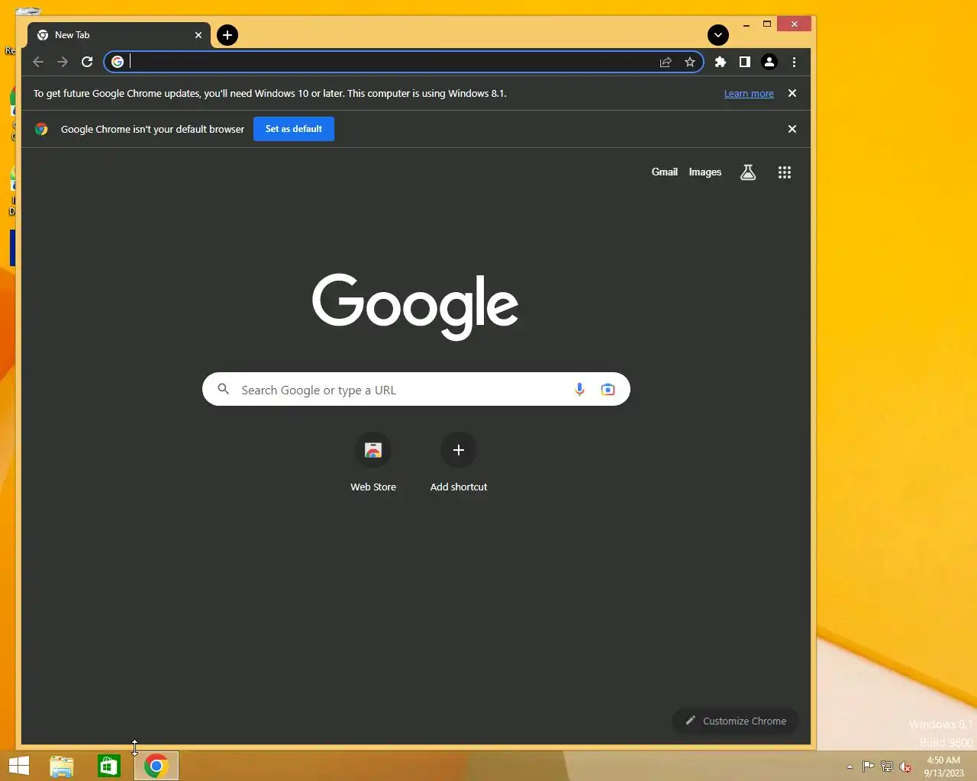Open network tray icon
This screenshot has height=781, width=977.
point(887,767)
